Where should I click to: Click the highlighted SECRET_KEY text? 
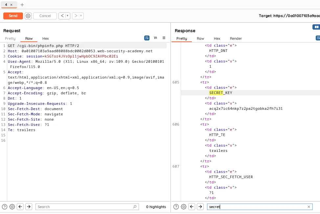click(x=220, y=93)
